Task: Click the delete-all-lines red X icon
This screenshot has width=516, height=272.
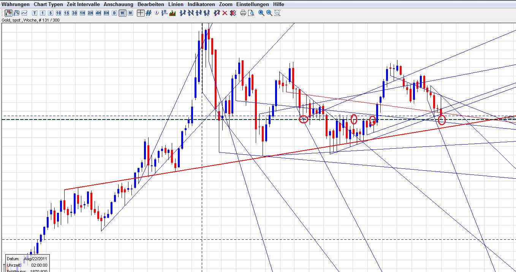Action: [x=233, y=13]
